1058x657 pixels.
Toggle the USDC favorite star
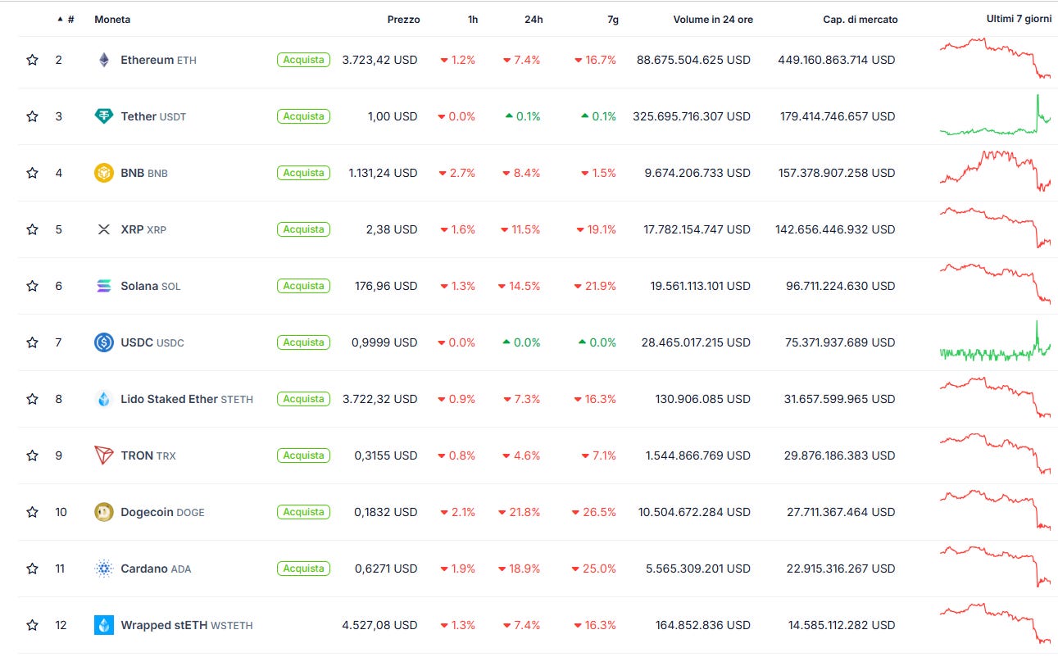pos(32,342)
